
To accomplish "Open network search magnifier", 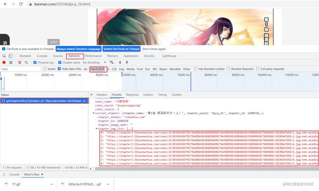I will click(26, 62).
